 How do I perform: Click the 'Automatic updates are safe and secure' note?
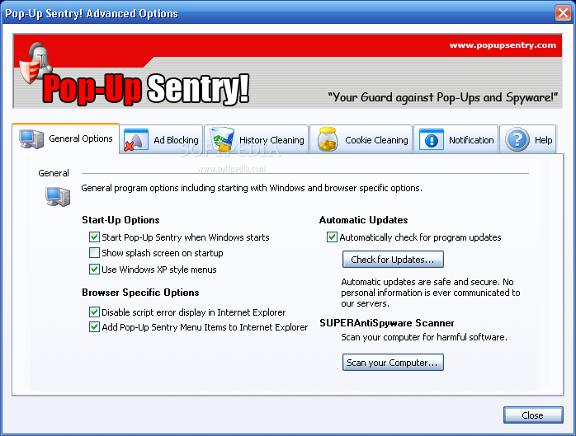pyautogui.click(x=431, y=293)
